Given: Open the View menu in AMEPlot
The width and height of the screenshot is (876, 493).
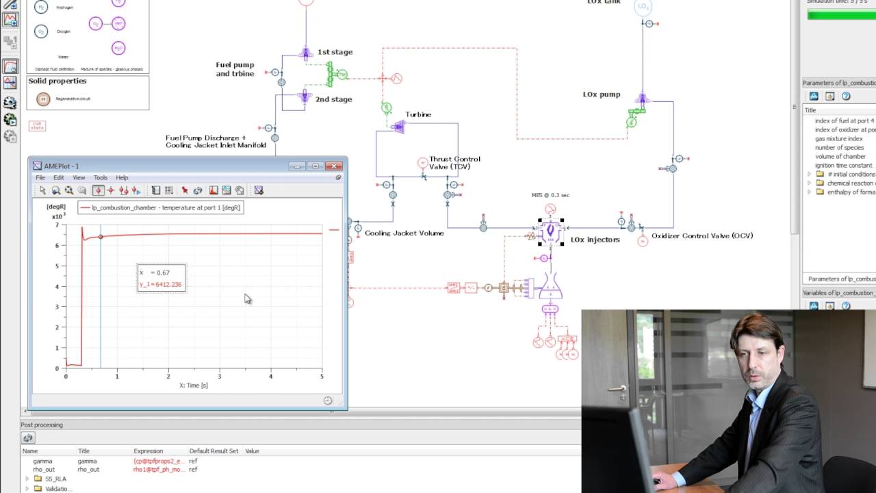Looking at the screenshot, I should [x=79, y=177].
